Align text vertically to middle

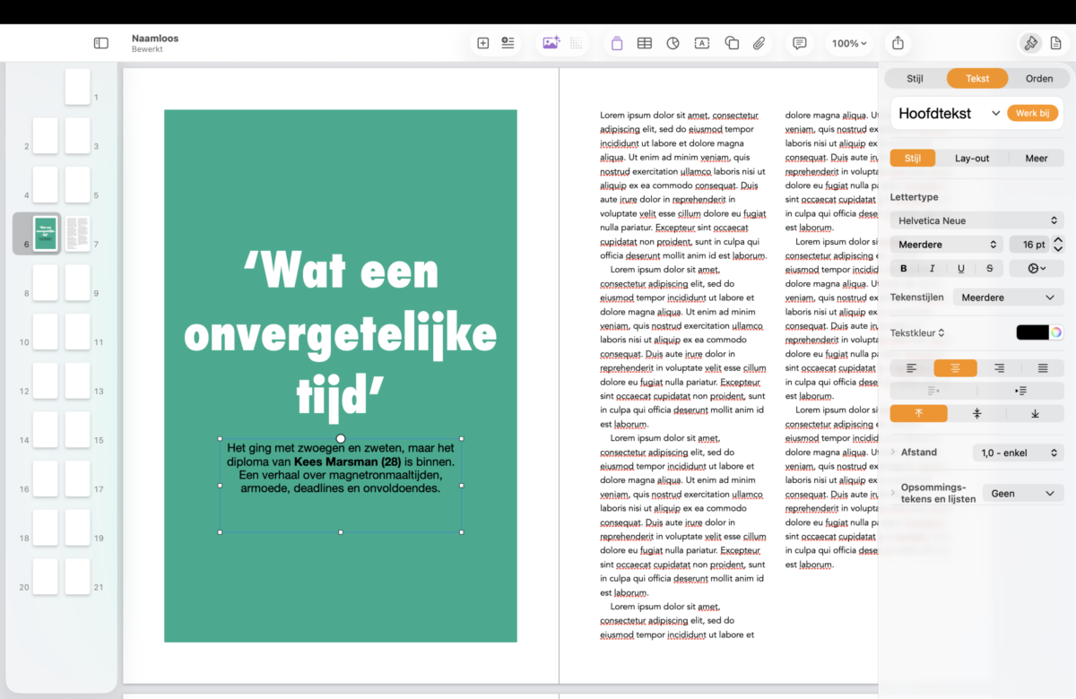click(976, 414)
